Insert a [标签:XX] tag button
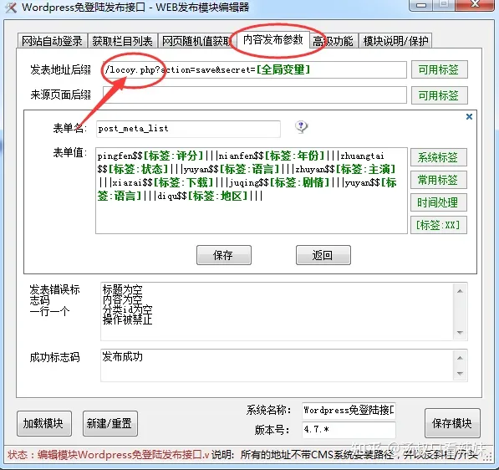Image resolution: width=499 pixels, height=470 pixels. 438,225
